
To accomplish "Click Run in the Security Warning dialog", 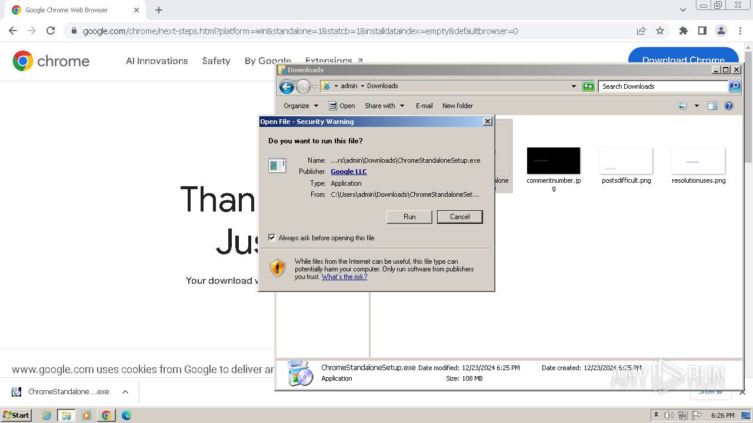I will (x=409, y=217).
